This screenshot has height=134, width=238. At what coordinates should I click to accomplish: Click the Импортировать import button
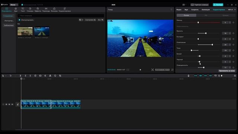[26, 20]
